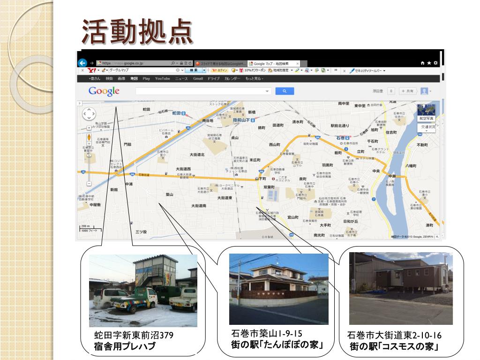Viewport: 480px width, 360px height.
Task: Click the たんぽぽの家 house photo
Action: pyautogui.click(x=279, y=289)
